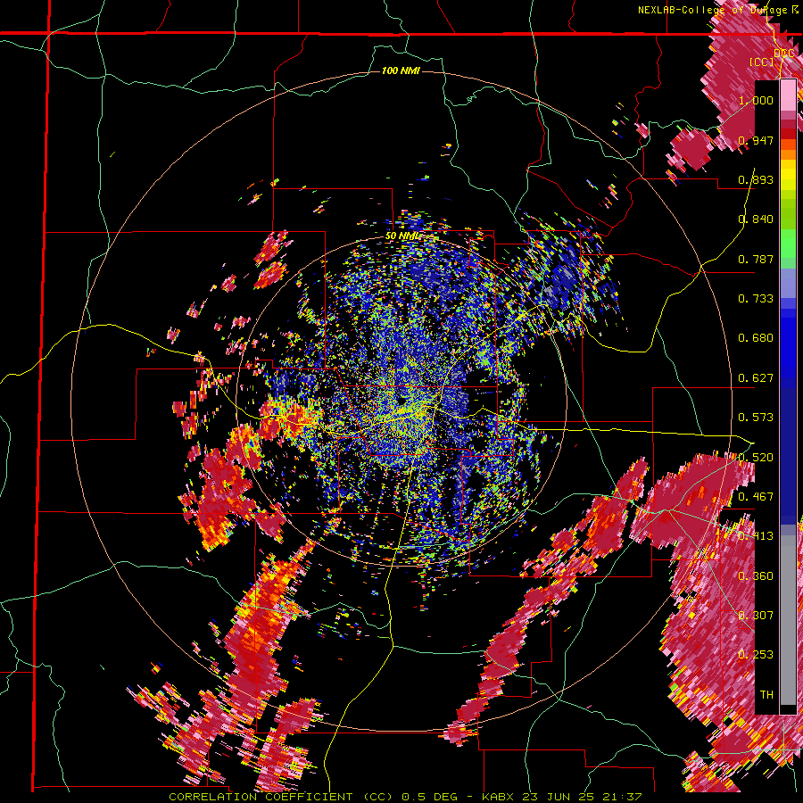
Task: Click the 0.733 legend value
Action: tap(756, 299)
